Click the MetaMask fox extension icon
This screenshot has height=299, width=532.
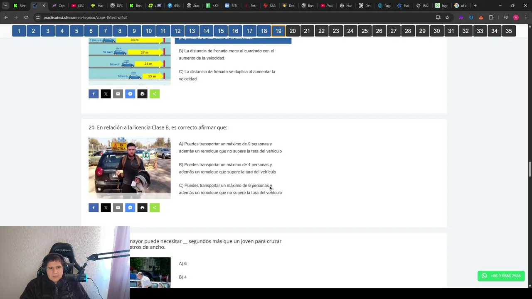pyautogui.click(x=481, y=17)
